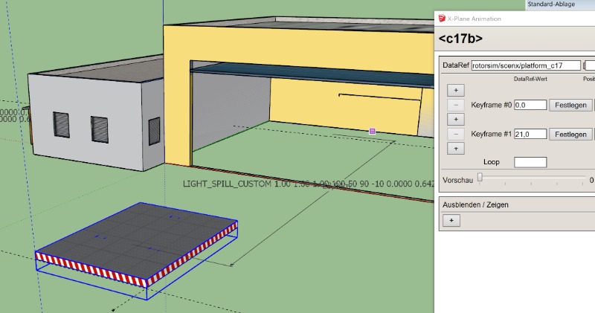Click the small DataRef index box beside DataRef field
The height and width of the screenshot is (313, 595).
590,65
